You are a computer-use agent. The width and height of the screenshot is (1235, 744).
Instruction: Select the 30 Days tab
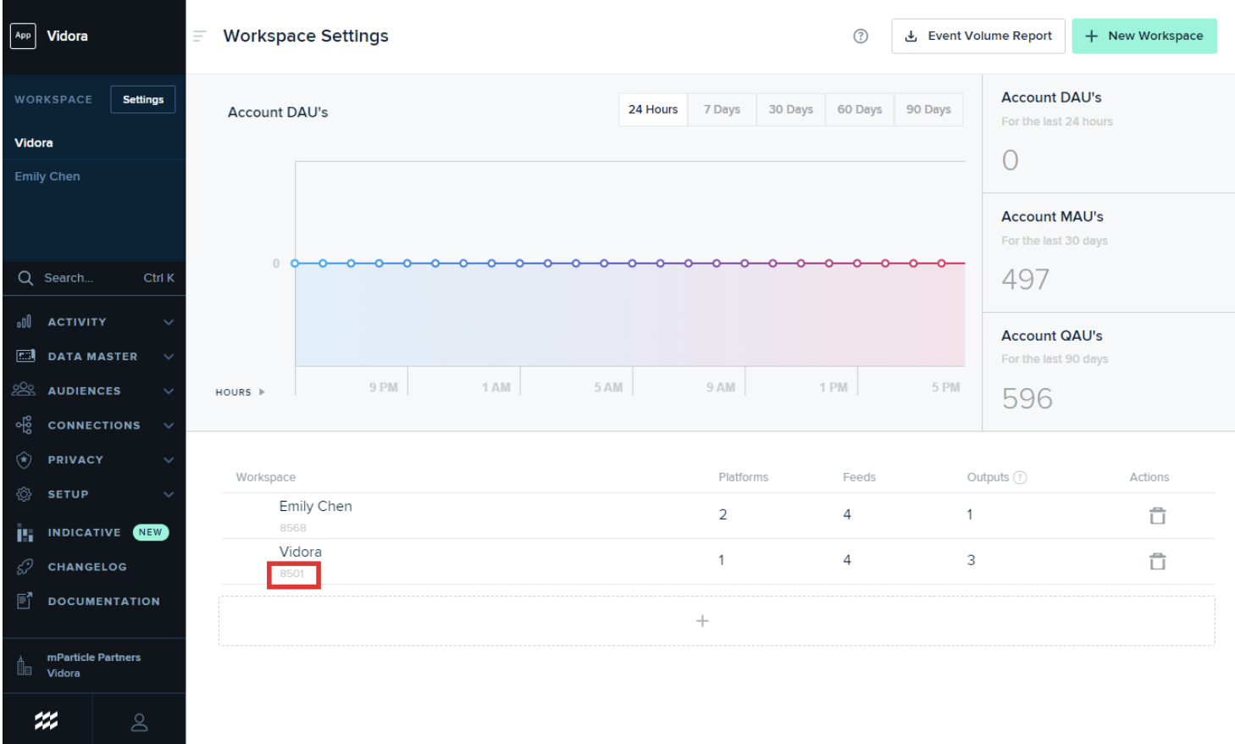tap(791, 109)
